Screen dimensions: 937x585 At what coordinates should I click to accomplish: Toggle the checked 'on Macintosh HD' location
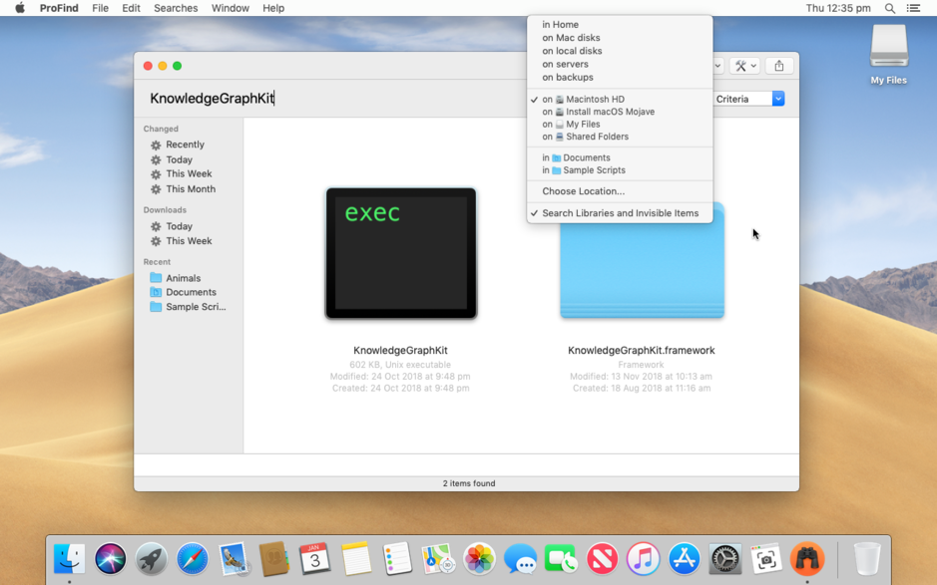(620, 99)
